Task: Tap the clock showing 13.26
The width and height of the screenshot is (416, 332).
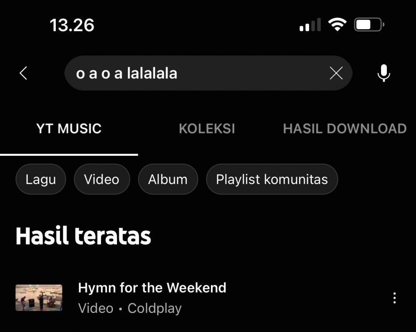Action: (x=72, y=25)
